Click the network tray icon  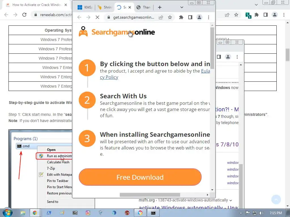pyautogui.click(x=255, y=213)
